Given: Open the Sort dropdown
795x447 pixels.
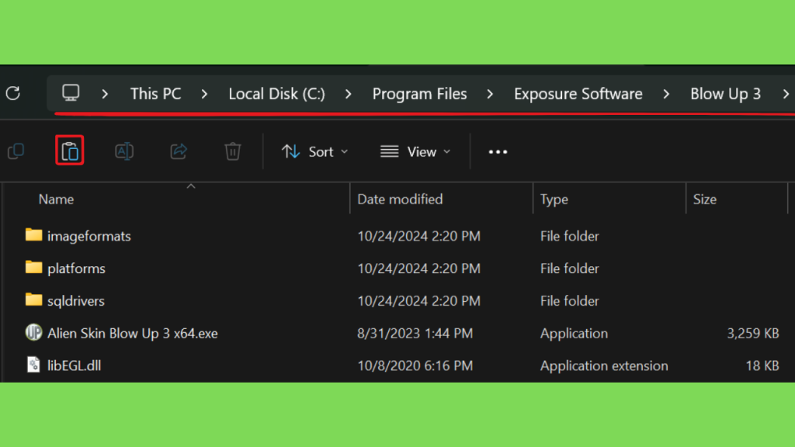Looking at the screenshot, I should tap(315, 151).
